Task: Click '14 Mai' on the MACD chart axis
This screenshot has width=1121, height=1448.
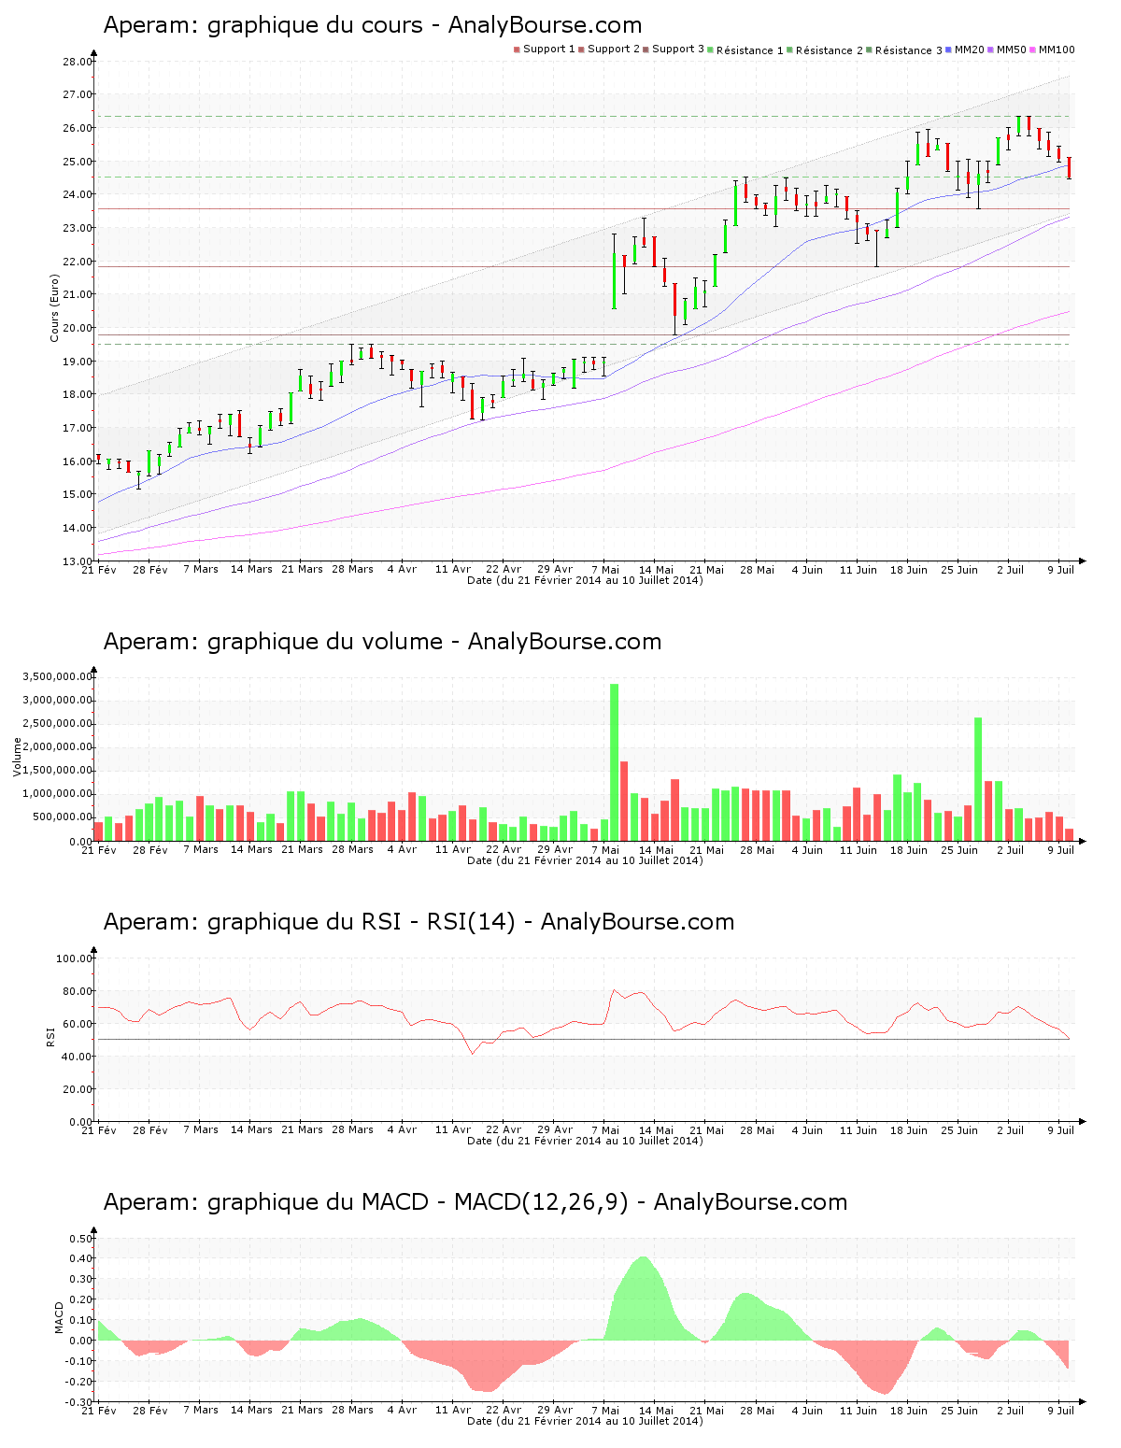Action: pyautogui.click(x=656, y=1411)
